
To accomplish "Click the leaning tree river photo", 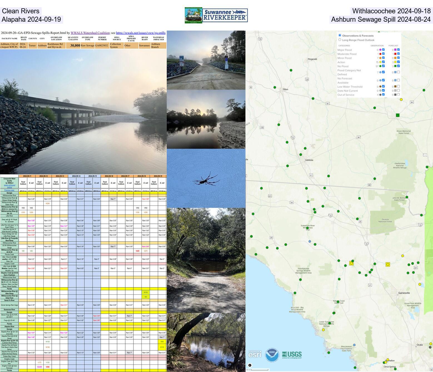I will 206,343.
